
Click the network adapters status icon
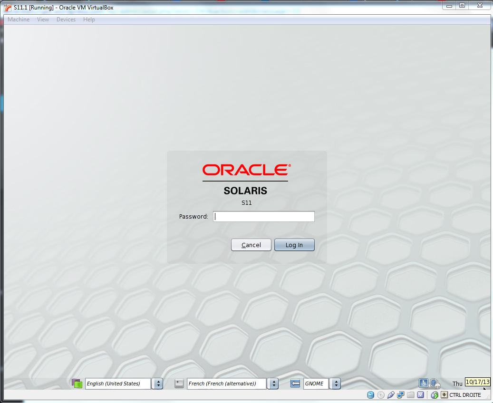401,395
